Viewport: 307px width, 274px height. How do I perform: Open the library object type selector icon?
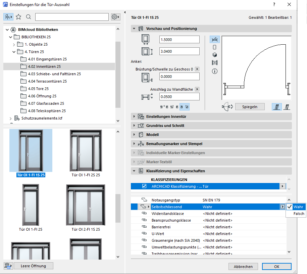click(x=8, y=17)
